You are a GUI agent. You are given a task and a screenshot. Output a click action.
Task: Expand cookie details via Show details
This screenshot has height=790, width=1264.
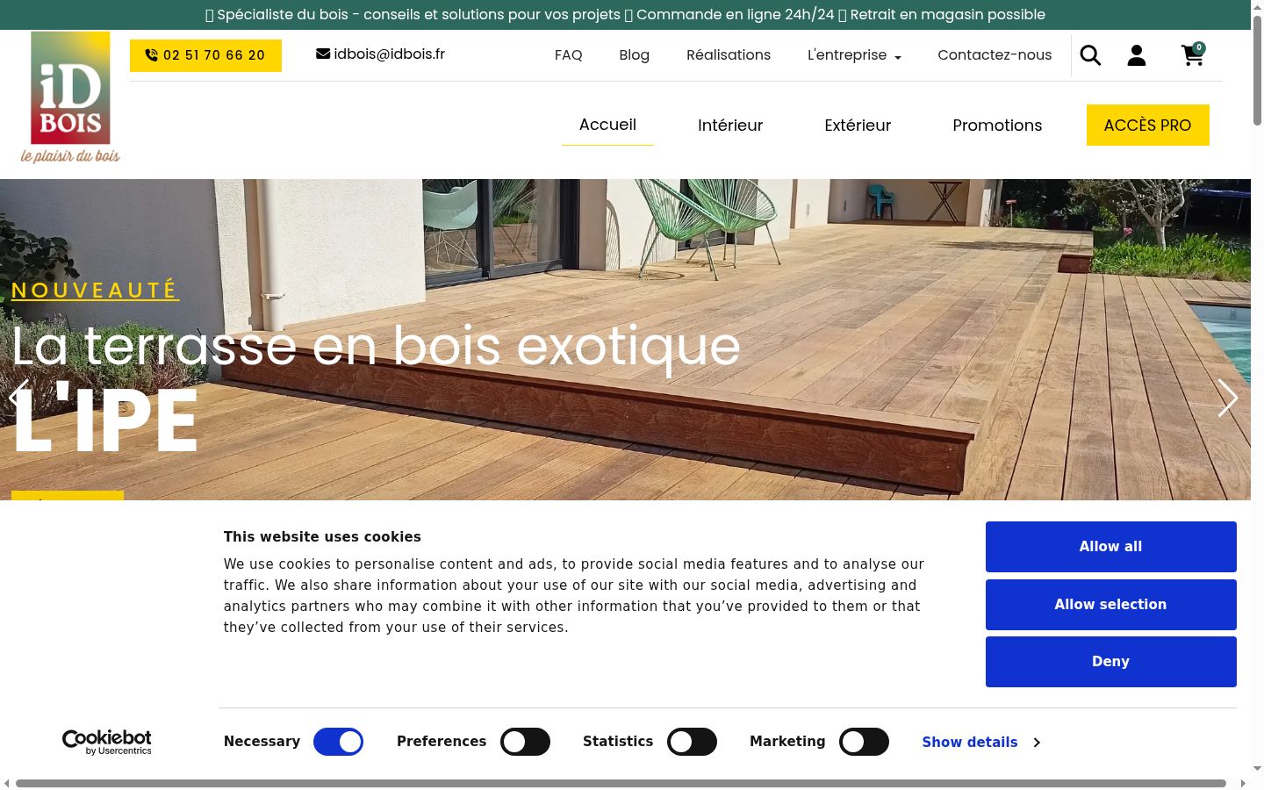pos(980,743)
